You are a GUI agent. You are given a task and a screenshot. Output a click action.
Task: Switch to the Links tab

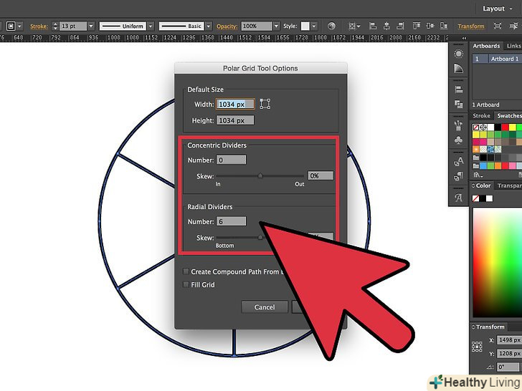pyautogui.click(x=513, y=47)
